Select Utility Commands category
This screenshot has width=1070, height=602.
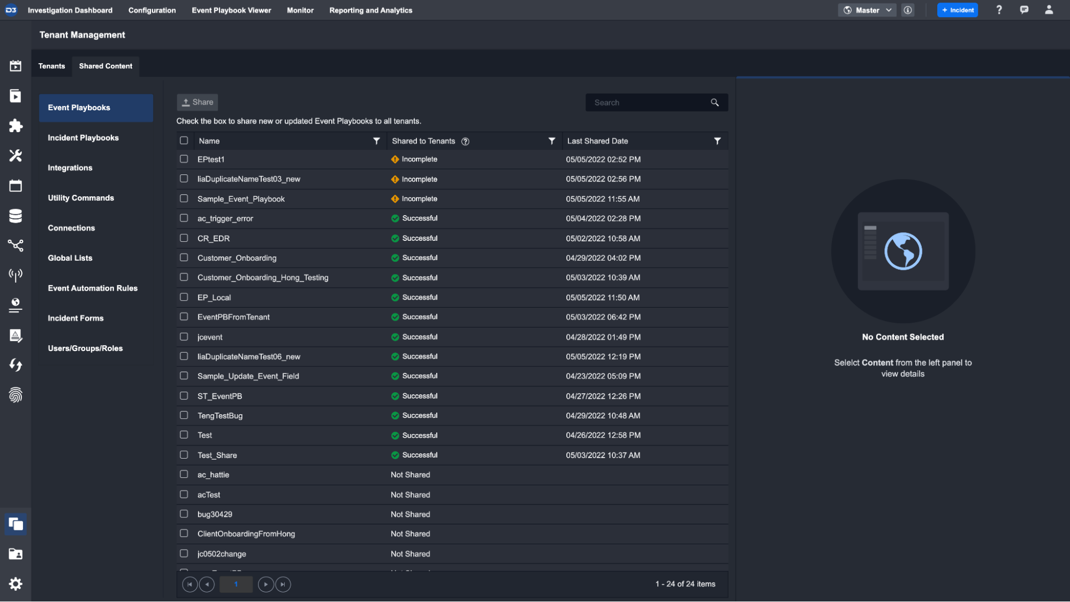point(96,198)
